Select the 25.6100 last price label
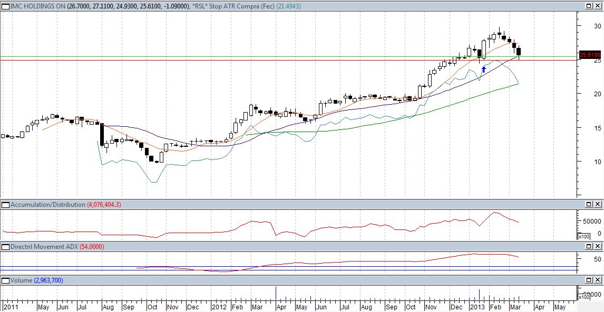 (x=590, y=55)
